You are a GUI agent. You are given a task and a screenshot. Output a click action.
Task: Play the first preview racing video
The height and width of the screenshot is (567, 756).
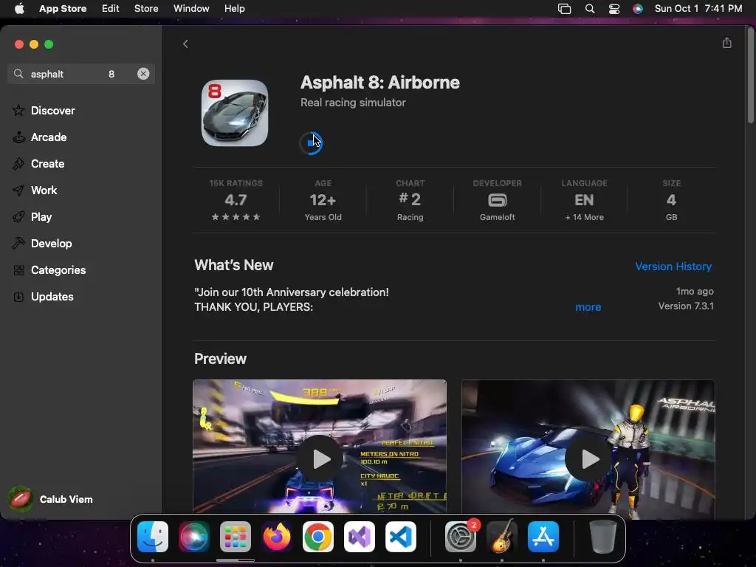click(x=320, y=458)
